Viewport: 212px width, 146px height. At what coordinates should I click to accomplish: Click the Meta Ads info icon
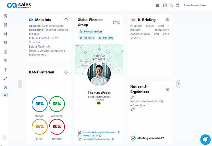click(66, 20)
